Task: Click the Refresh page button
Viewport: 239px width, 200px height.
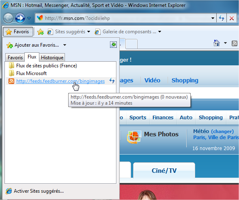Action: pos(222,18)
